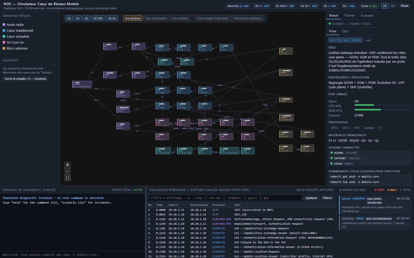Click Commandes opérateur button

(x=248, y=18)
